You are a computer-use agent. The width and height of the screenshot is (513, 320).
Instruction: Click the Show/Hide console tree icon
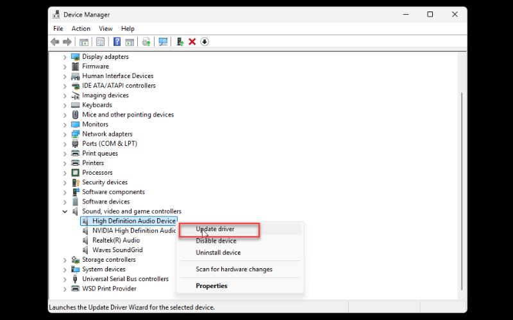click(83, 42)
